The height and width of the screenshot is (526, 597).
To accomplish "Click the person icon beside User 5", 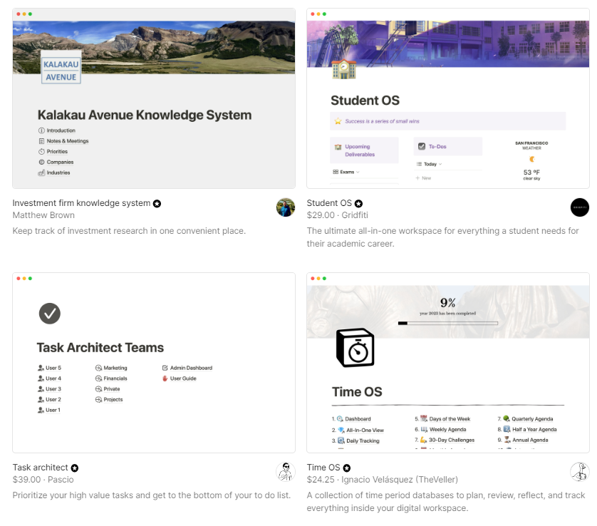I will coord(41,368).
